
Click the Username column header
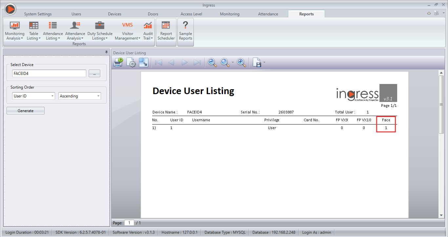point(201,120)
